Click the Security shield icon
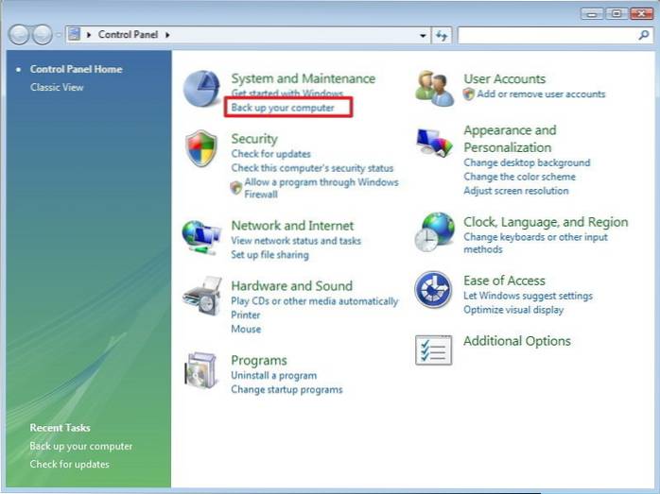This screenshot has width=660, height=494. [201, 149]
